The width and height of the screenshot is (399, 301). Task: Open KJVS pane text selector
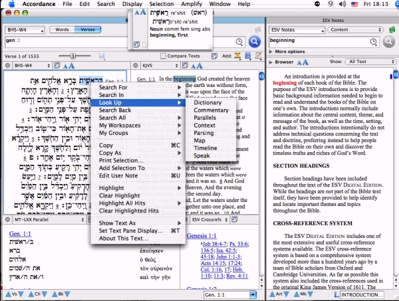click(x=160, y=66)
